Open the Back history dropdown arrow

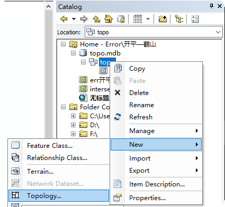(x=74, y=19)
